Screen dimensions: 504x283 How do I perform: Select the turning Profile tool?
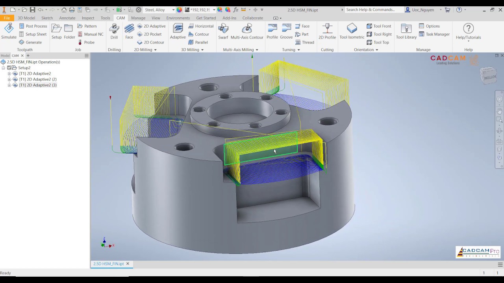272,32
